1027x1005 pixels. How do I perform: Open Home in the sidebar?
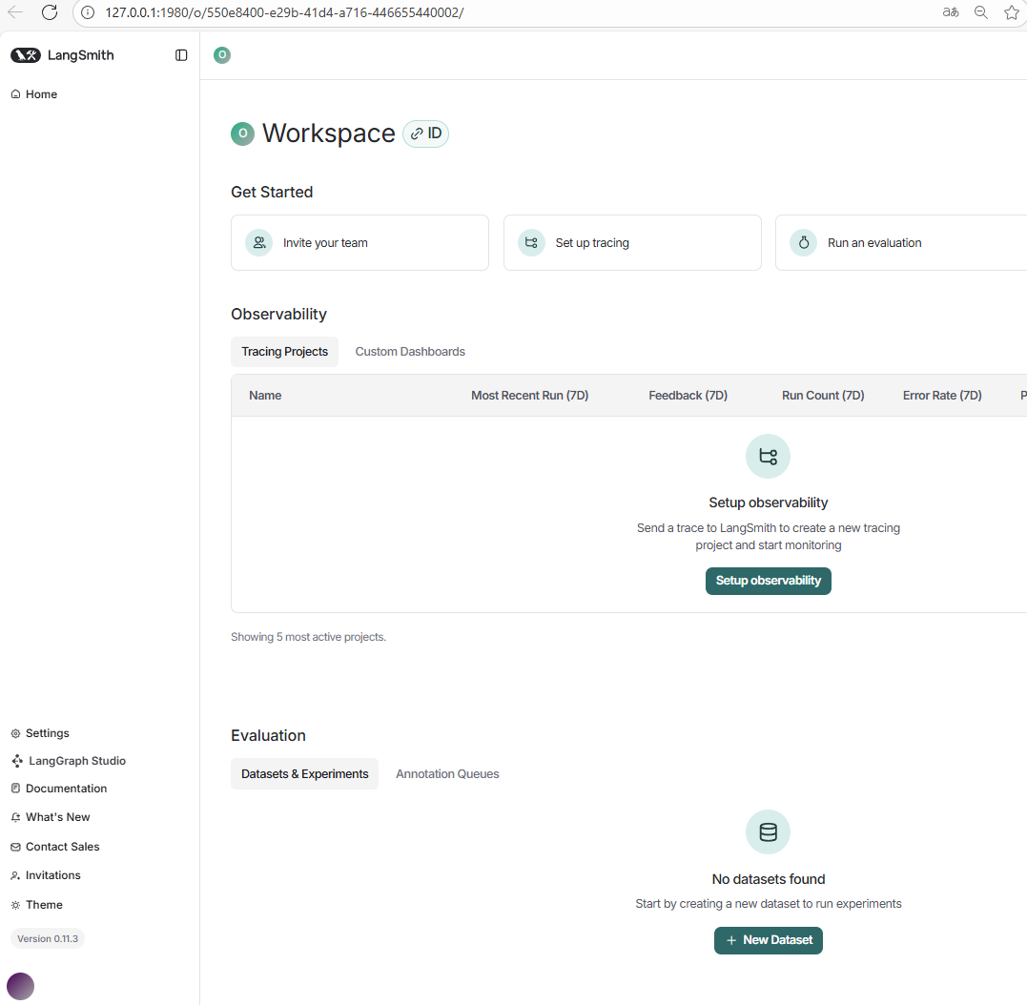[41, 94]
